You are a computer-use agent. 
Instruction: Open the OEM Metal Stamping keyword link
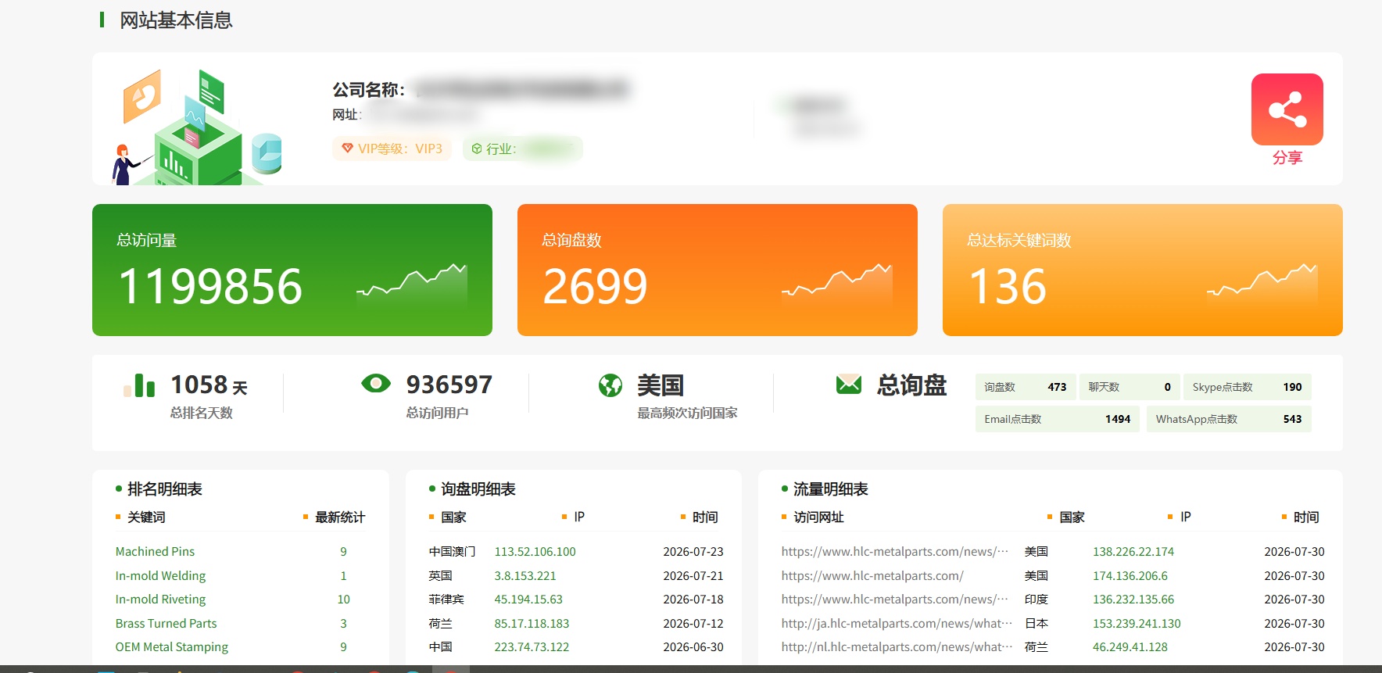click(x=172, y=647)
